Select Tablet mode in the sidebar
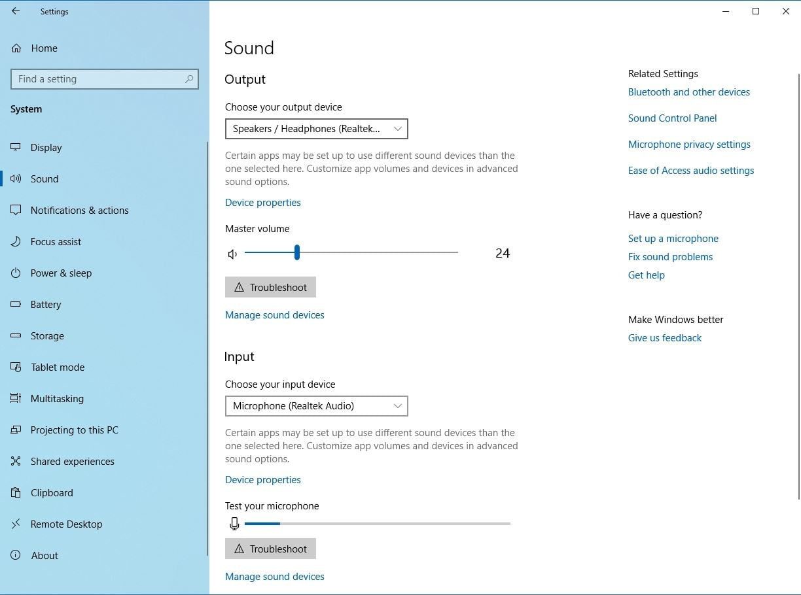This screenshot has width=801, height=595. [58, 367]
